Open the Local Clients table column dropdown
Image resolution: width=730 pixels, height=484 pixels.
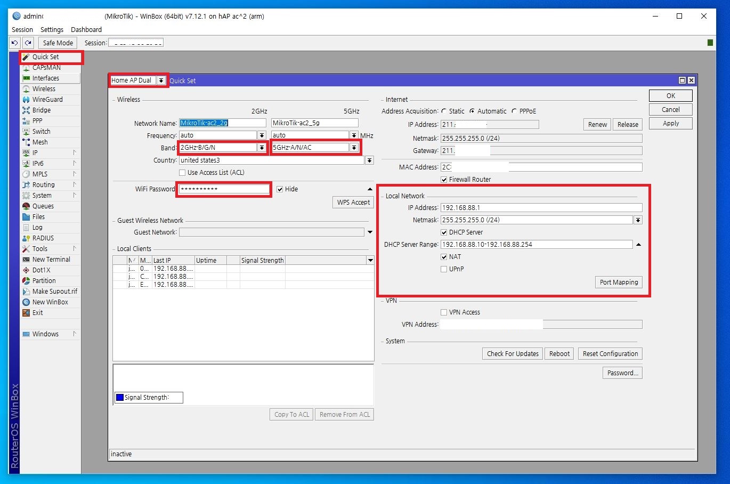(x=370, y=261)
